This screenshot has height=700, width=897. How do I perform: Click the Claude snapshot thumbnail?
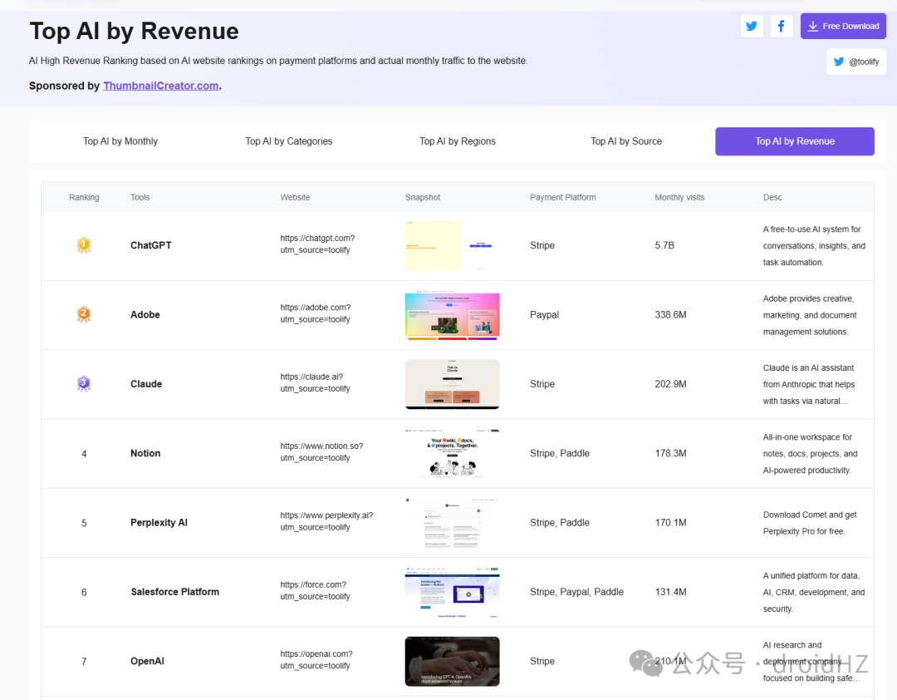coord(452,384)
